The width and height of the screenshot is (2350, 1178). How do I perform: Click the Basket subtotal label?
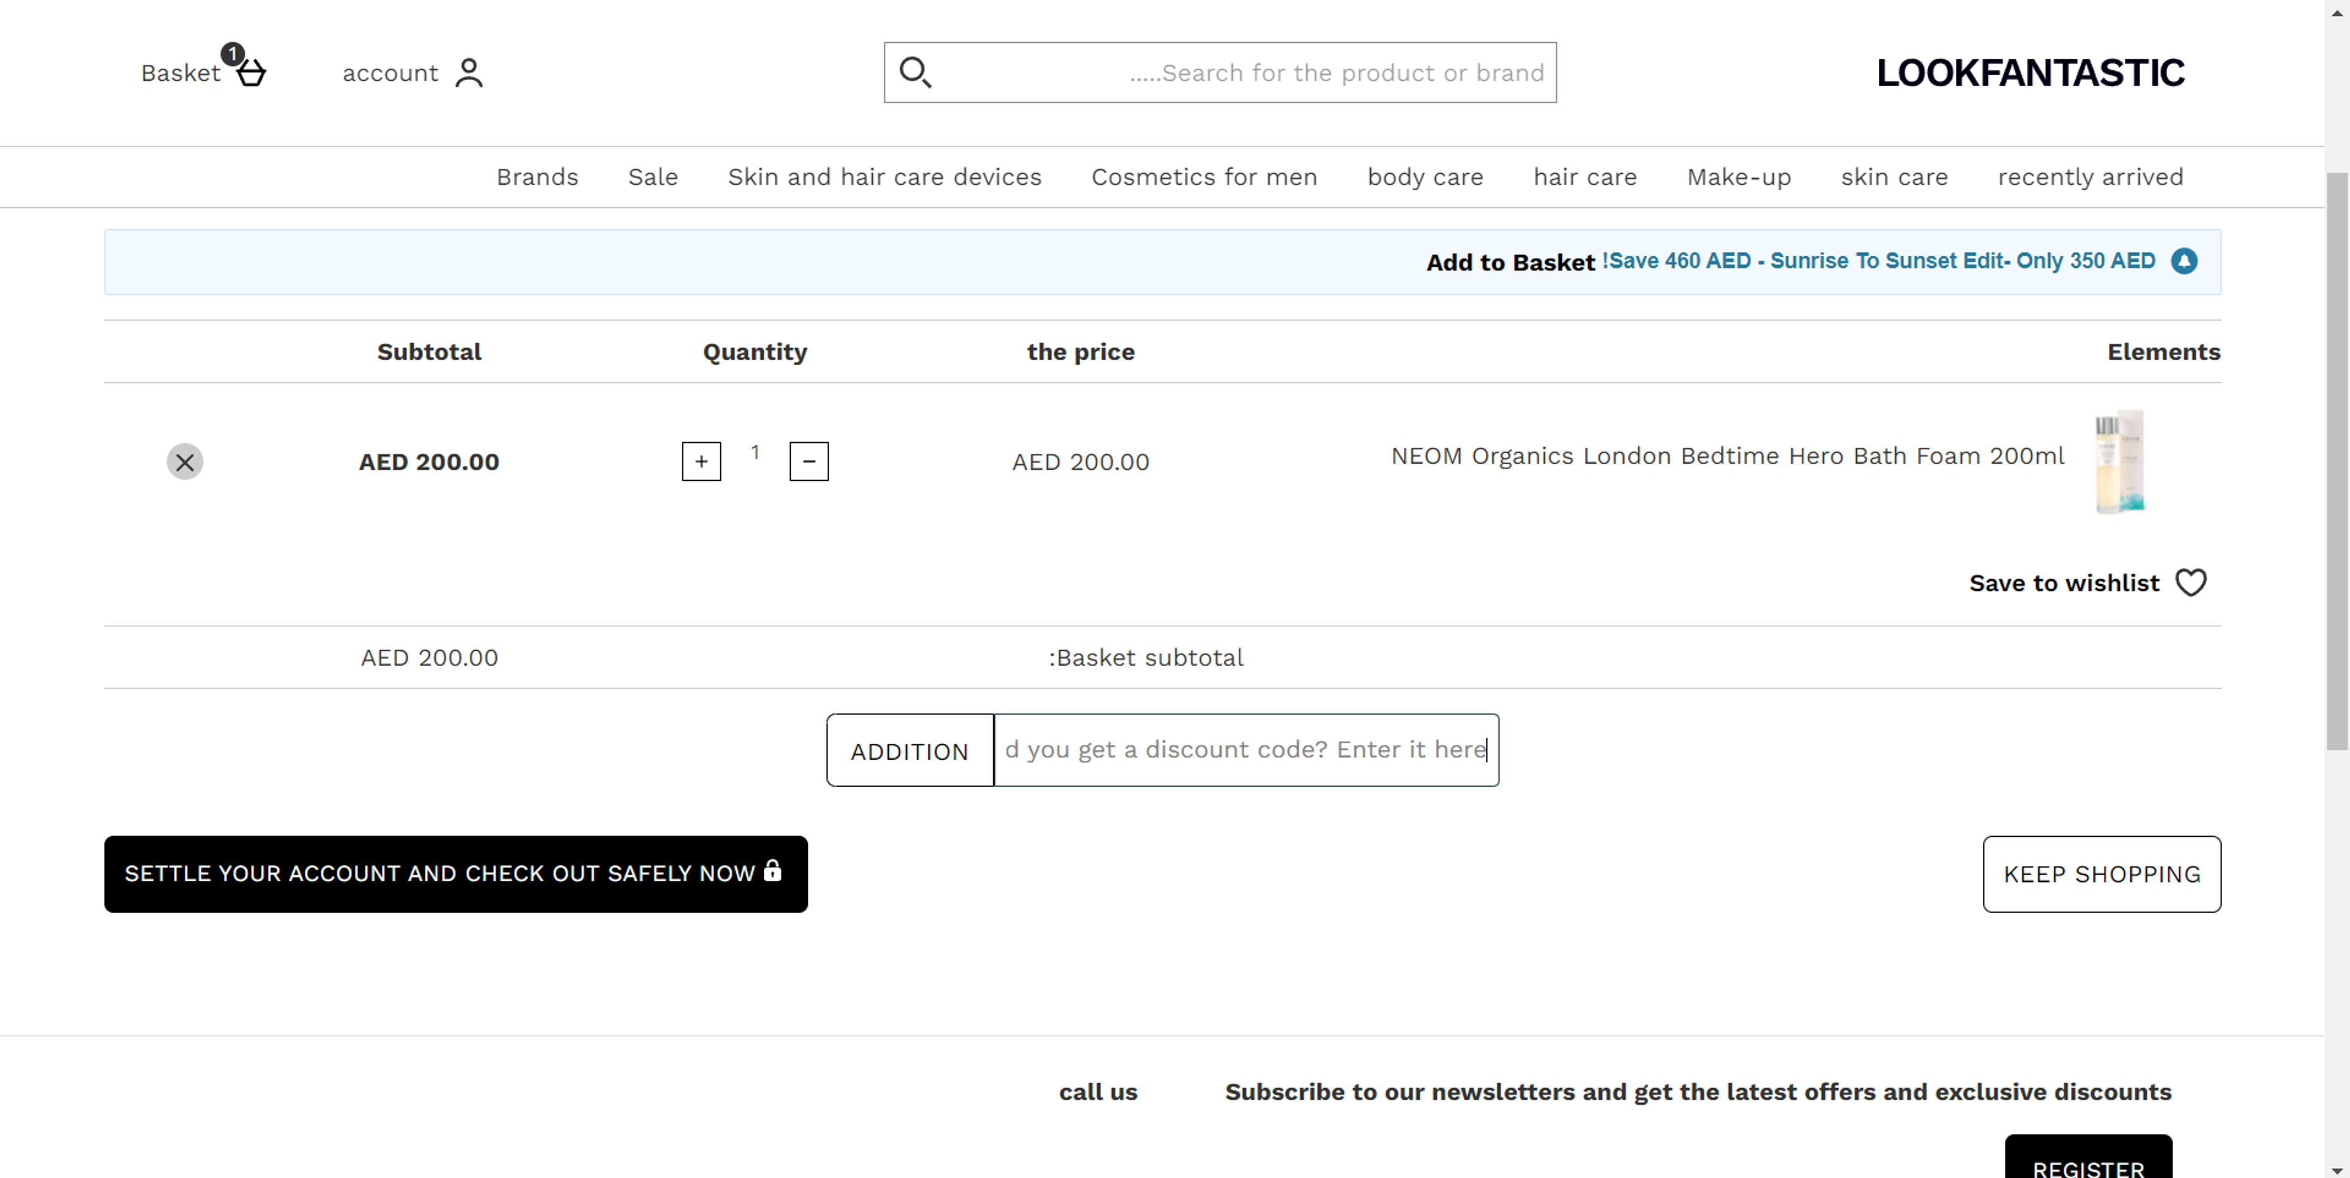pyautogui.click(x=1146, y=658)
